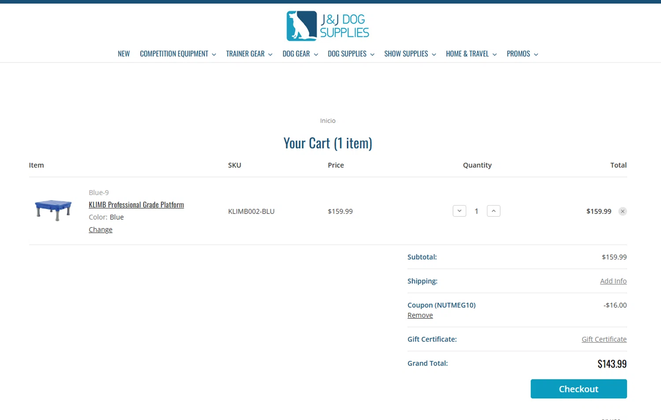Image resolution: width=661 pixels, height=420 pixels.
Task: Decrease quantity with the down arrow
Action: pyautogui.click(x=459, y=211)
